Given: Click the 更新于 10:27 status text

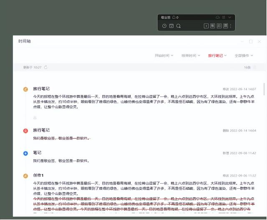Looking at the screenshot, I should click(33, 67).
